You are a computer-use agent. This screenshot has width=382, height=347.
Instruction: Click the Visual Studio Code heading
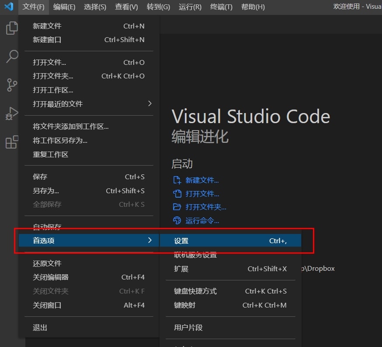[x=251, y=116]
